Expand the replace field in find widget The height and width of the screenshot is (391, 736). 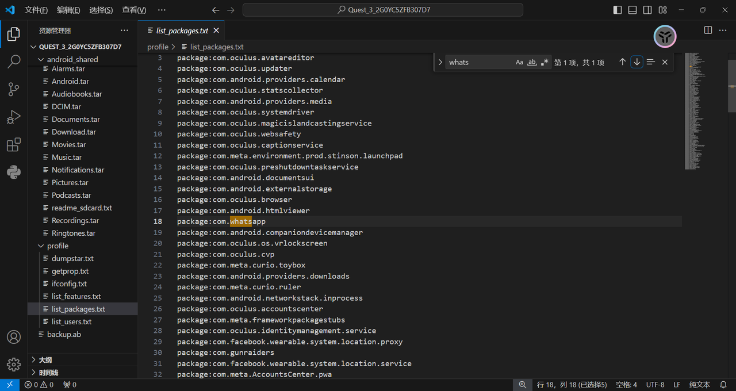click(440, 62)
